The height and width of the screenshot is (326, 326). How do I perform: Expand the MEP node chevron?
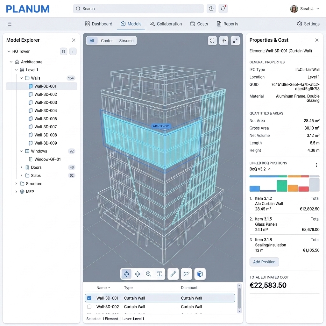click(16, 192)
